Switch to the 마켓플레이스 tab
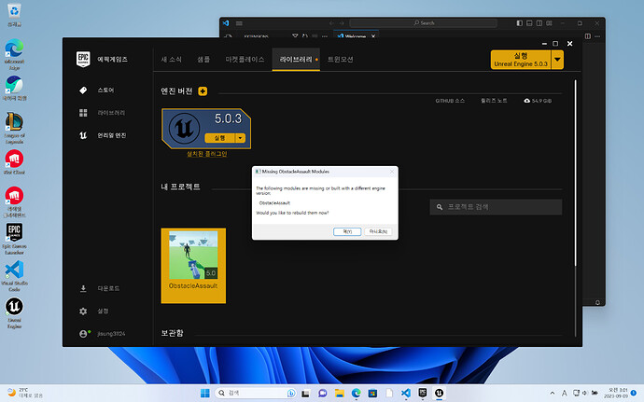This screenshot has height=402, width=644. [x=245, y=59]
